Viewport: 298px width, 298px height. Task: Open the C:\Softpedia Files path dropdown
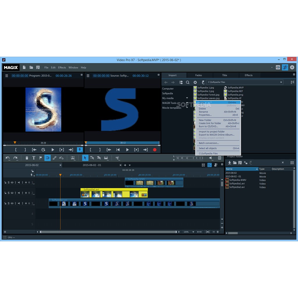coord(281,82)
